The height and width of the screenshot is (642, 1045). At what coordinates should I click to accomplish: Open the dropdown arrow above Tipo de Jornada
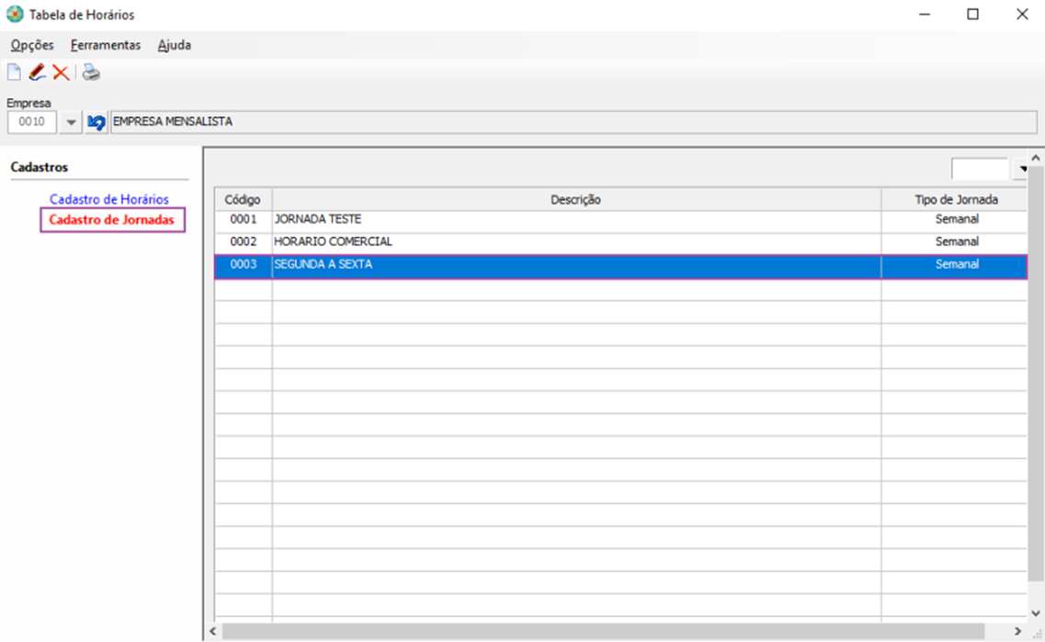click(x=1022, y=169)
